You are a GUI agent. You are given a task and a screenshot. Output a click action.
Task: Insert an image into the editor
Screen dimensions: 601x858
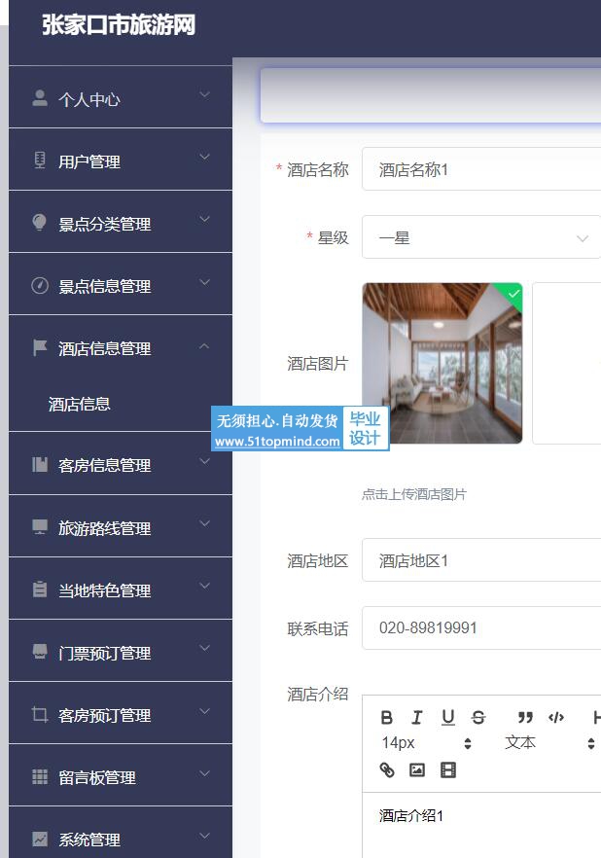point(416,769)
